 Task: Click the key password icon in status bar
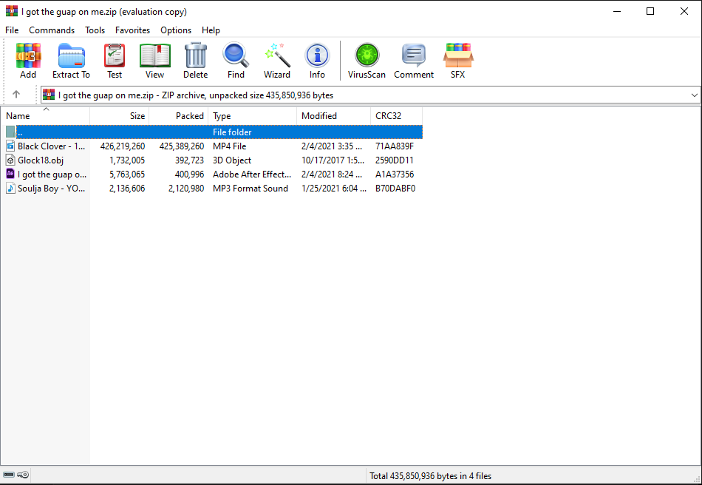click(x=24, y=475)
